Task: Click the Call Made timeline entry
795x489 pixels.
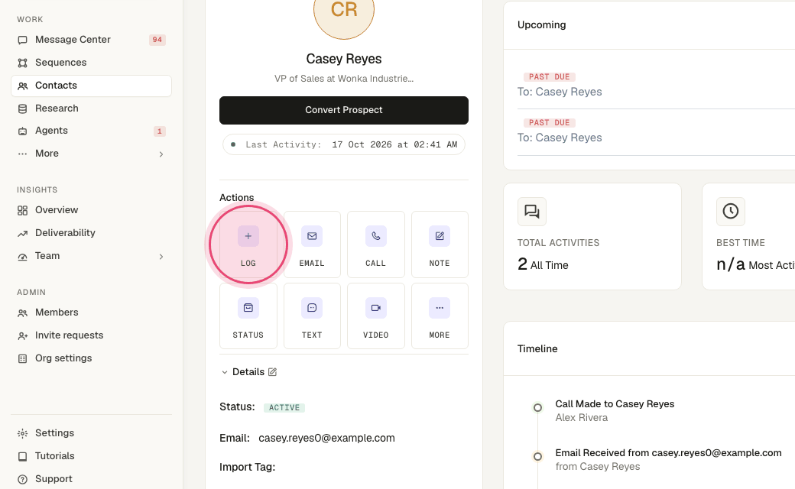Action: (615, 404)
